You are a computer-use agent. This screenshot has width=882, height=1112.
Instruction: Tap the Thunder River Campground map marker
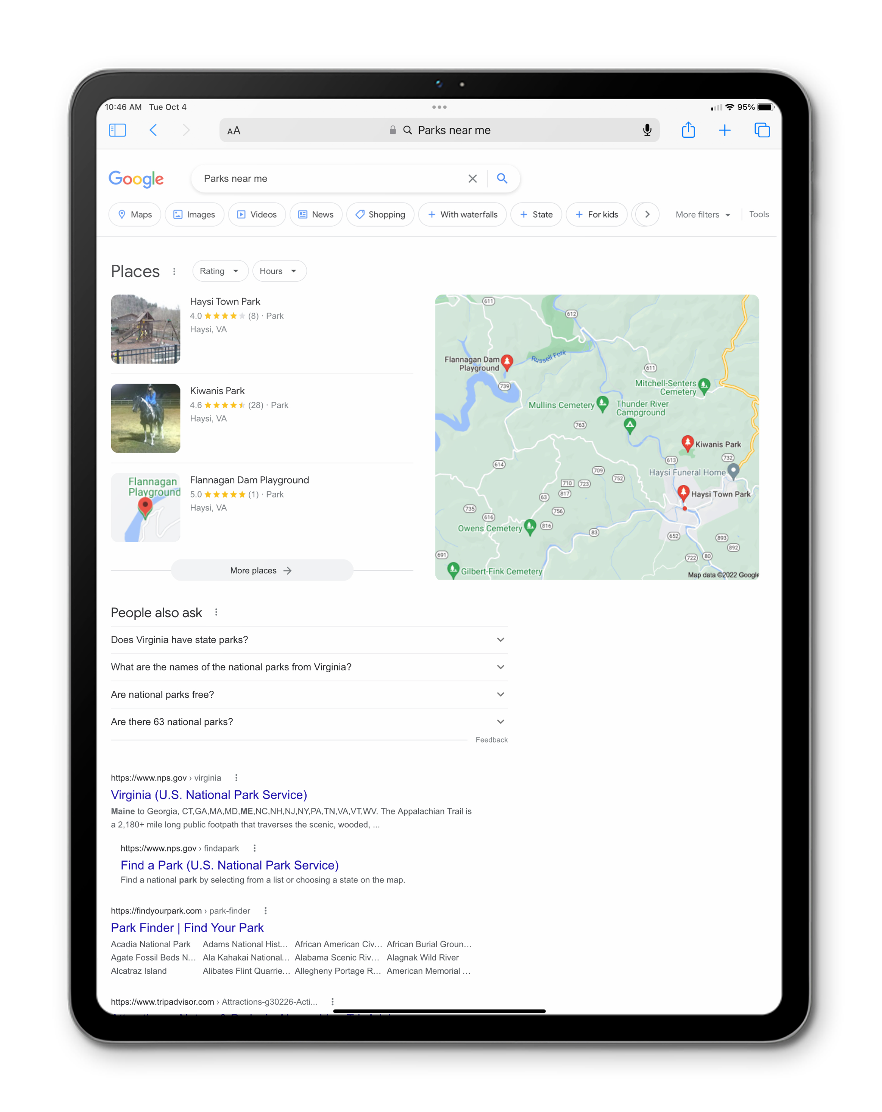(x=629, y=426)
